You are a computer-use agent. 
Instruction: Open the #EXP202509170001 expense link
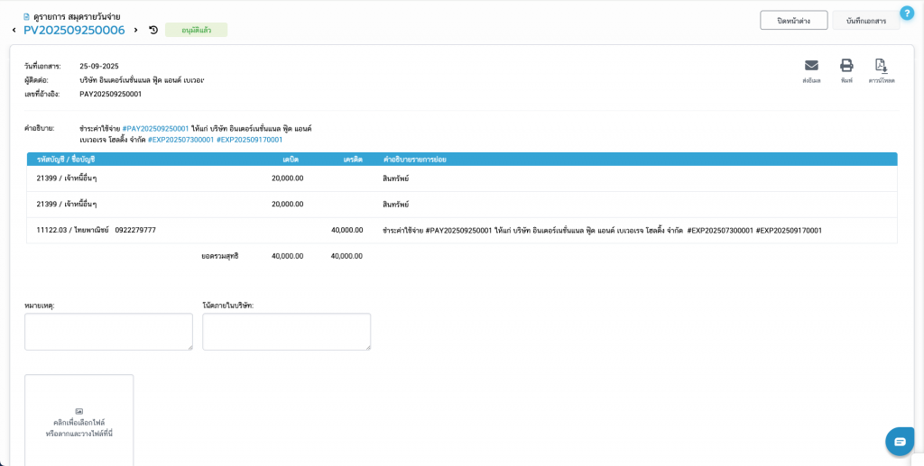[x=249, y=140]
